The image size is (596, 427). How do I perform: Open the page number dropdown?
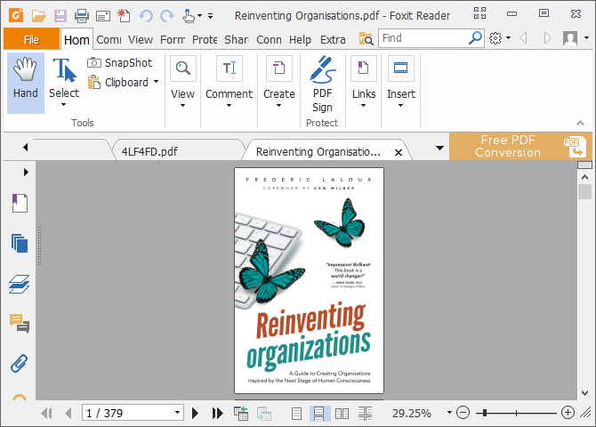(178, 413)
